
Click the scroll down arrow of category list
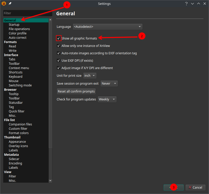click(x=50, y=181)
